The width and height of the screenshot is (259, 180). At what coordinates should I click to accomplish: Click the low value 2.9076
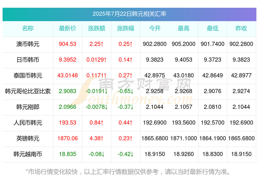pyautogui.click(x=212, y=91)
